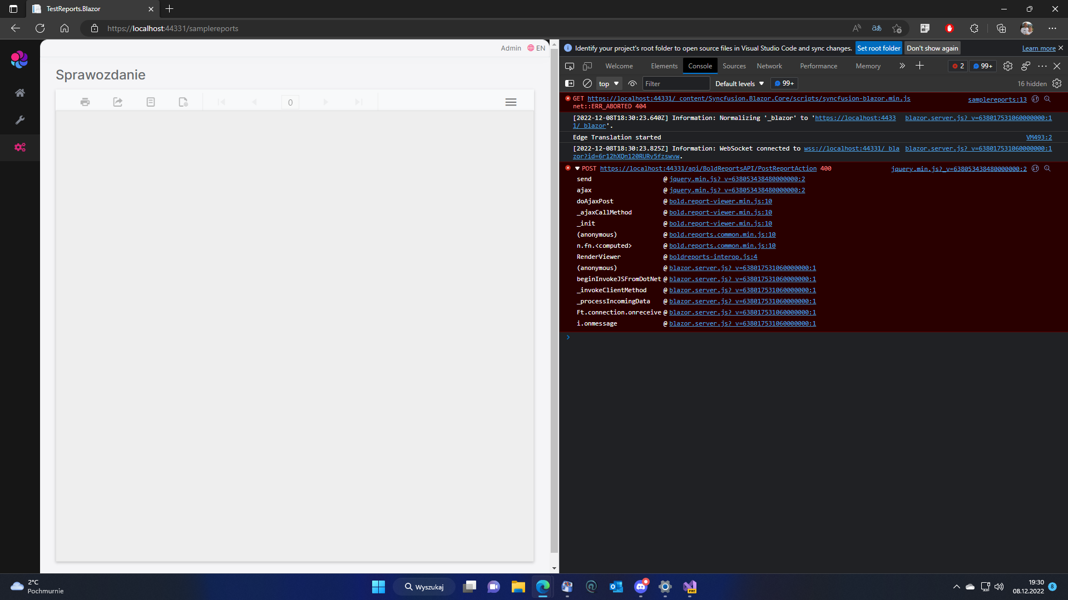The height and width of the screenshot is (600, 1068).
Task: Print the Sprawozdanie report
Action: (85, 102)
